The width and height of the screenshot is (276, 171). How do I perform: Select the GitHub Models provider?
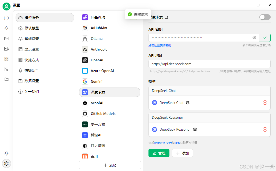pyautogui.click(x=109, y=114)
